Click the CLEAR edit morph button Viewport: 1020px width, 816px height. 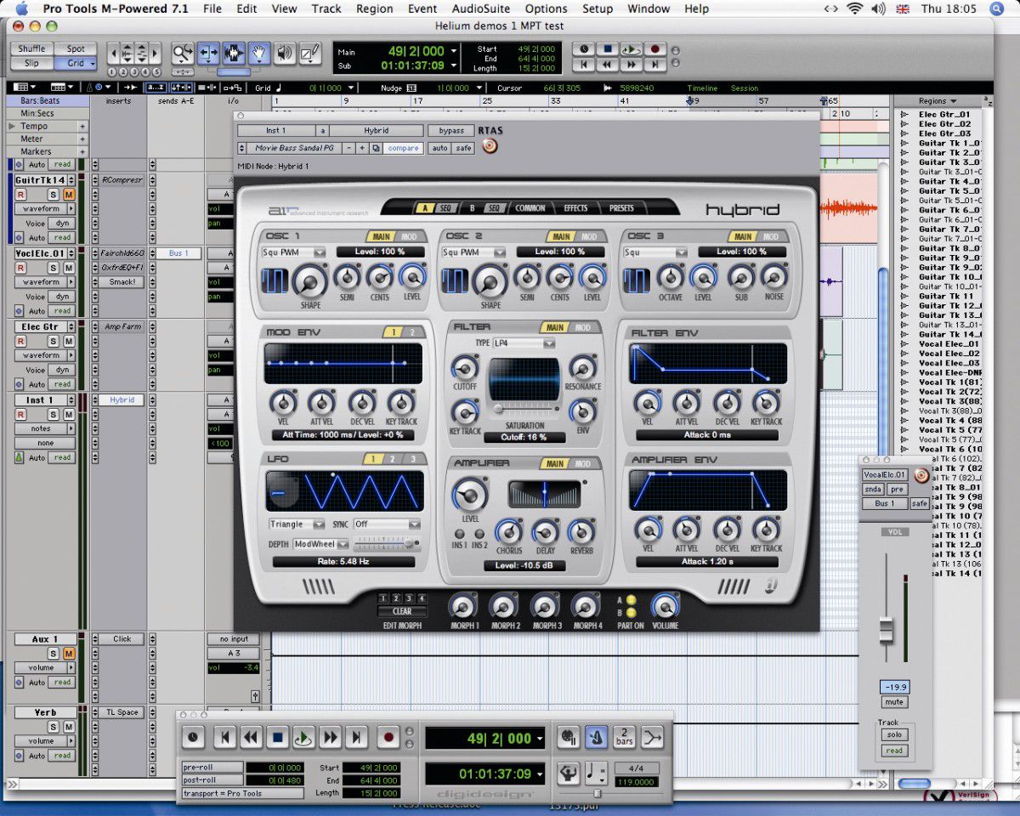[x=403, y=611]
